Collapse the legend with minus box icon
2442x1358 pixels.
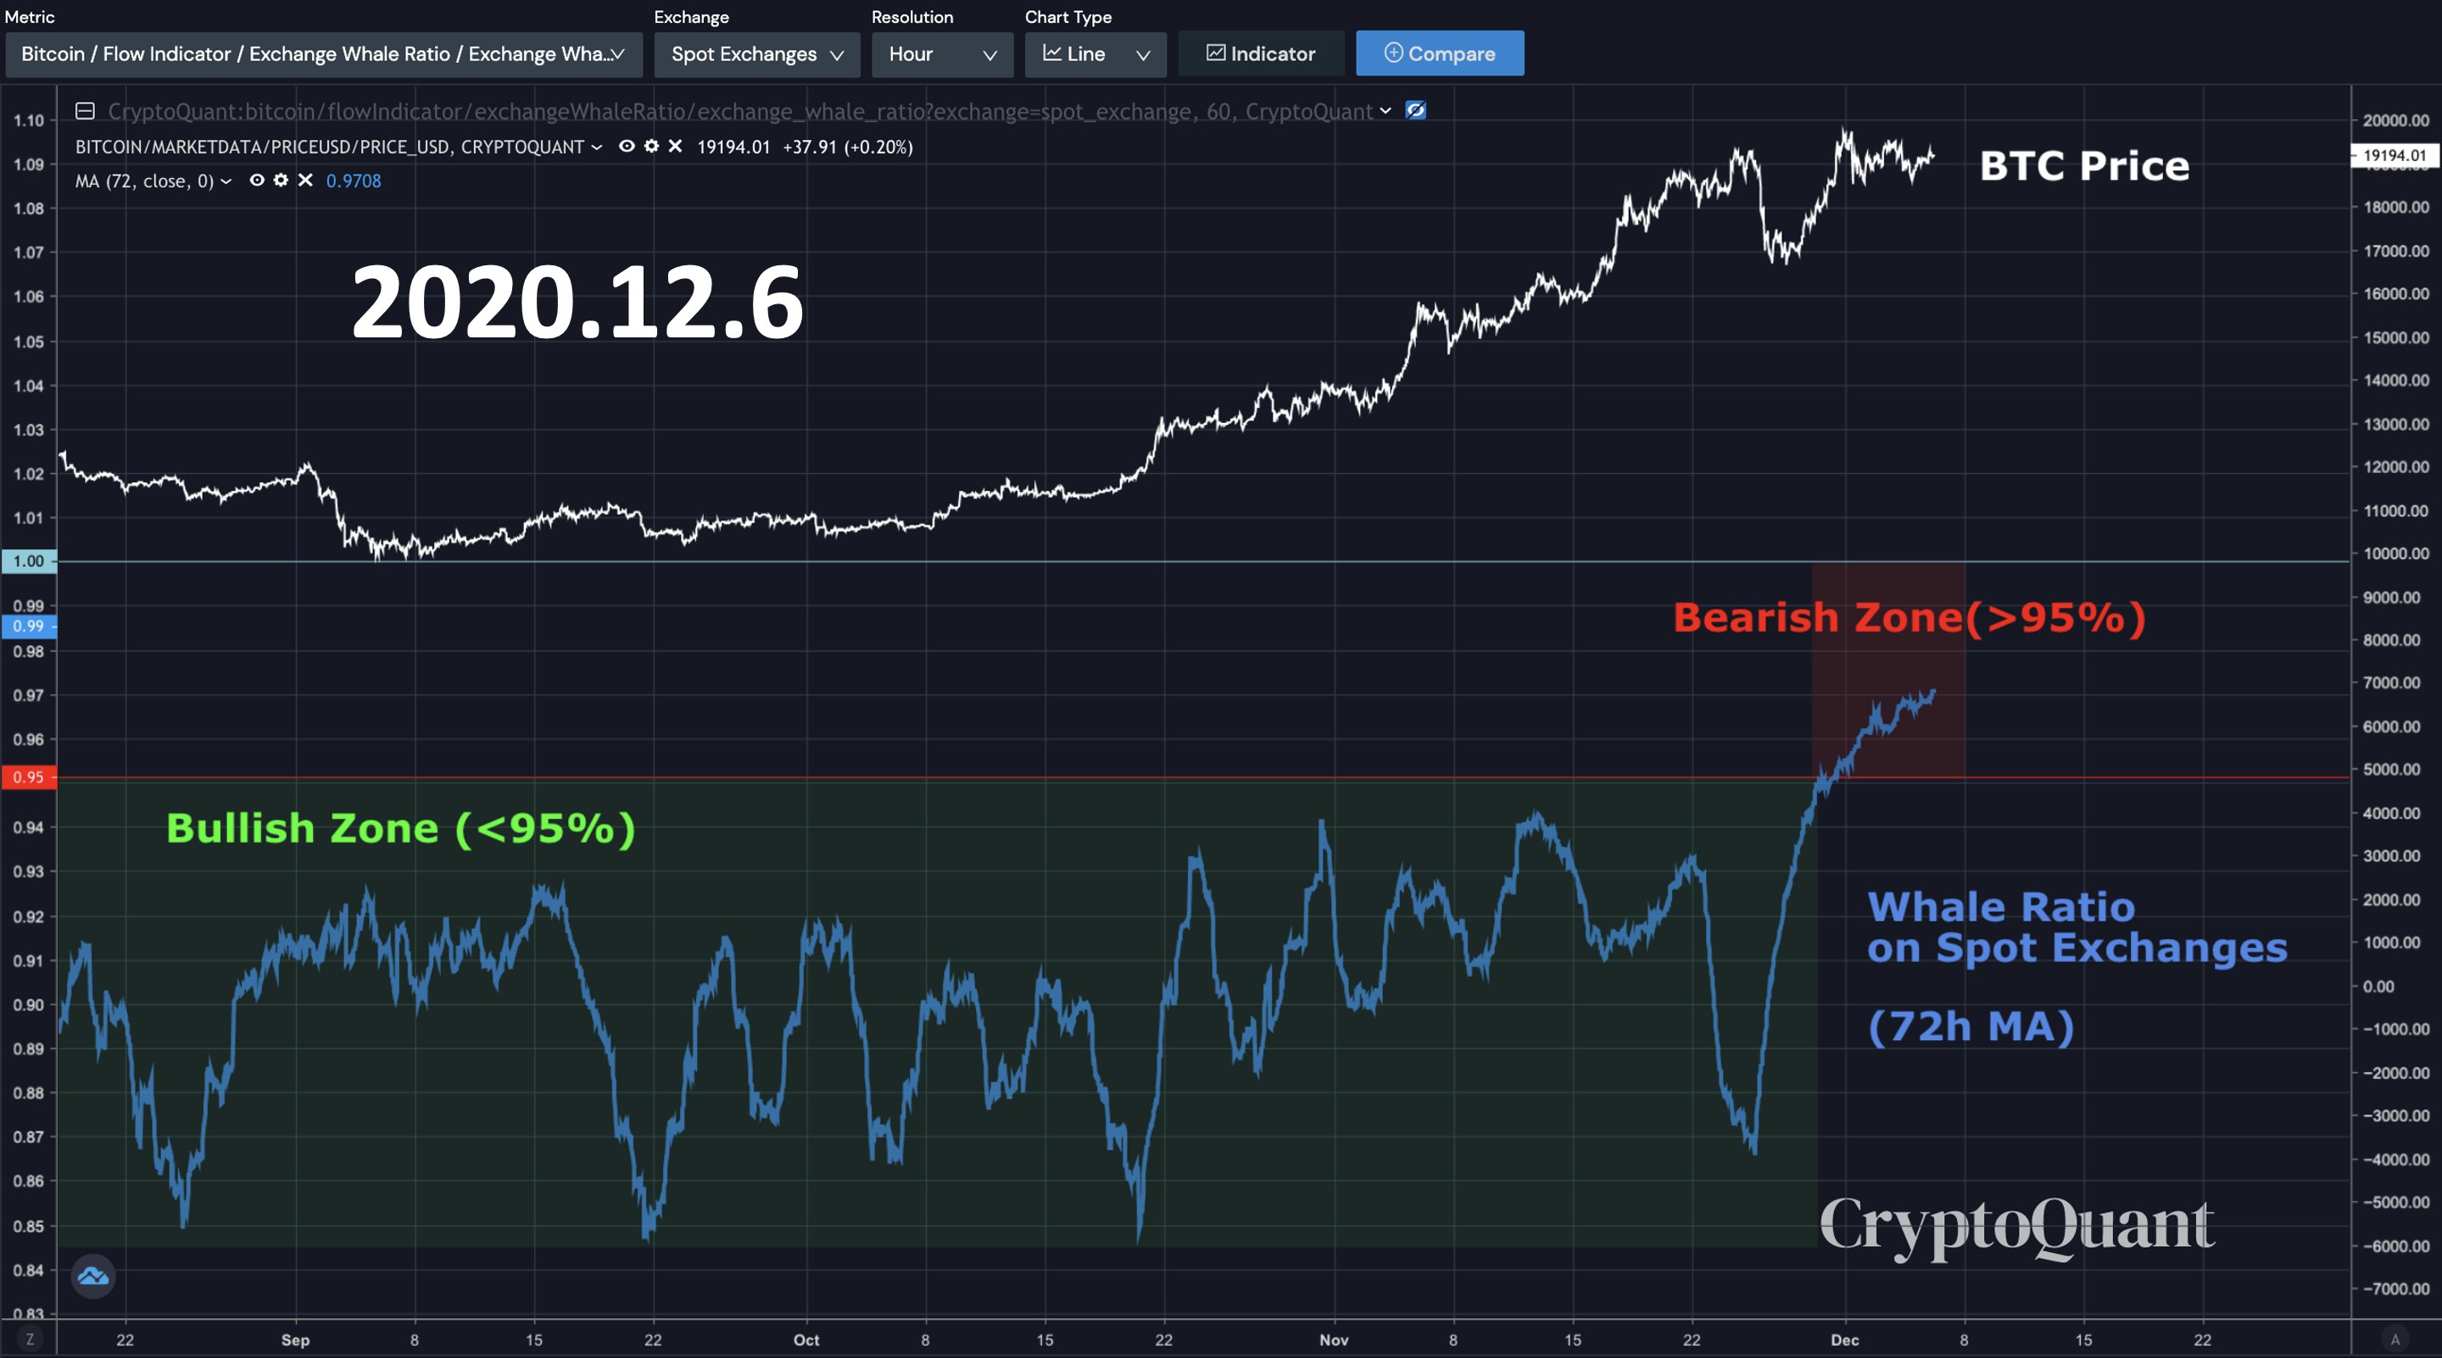85,111
